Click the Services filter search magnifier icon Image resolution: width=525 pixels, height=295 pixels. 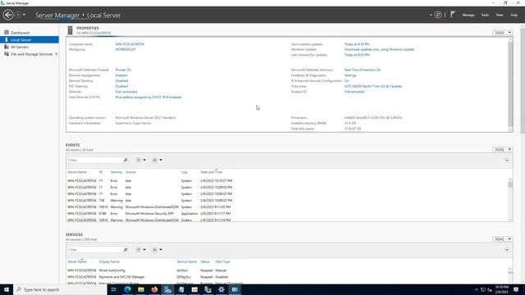click(126, 250)
